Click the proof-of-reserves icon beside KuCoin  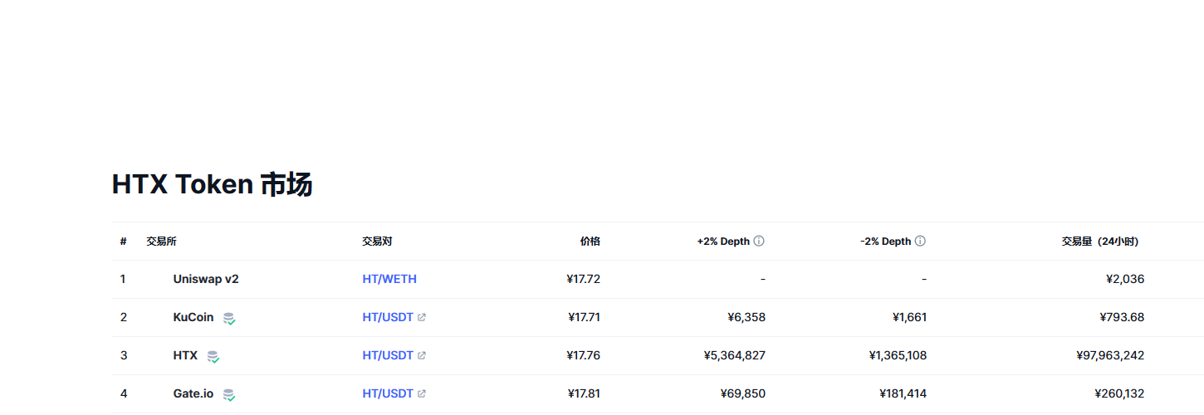point(229,318)
